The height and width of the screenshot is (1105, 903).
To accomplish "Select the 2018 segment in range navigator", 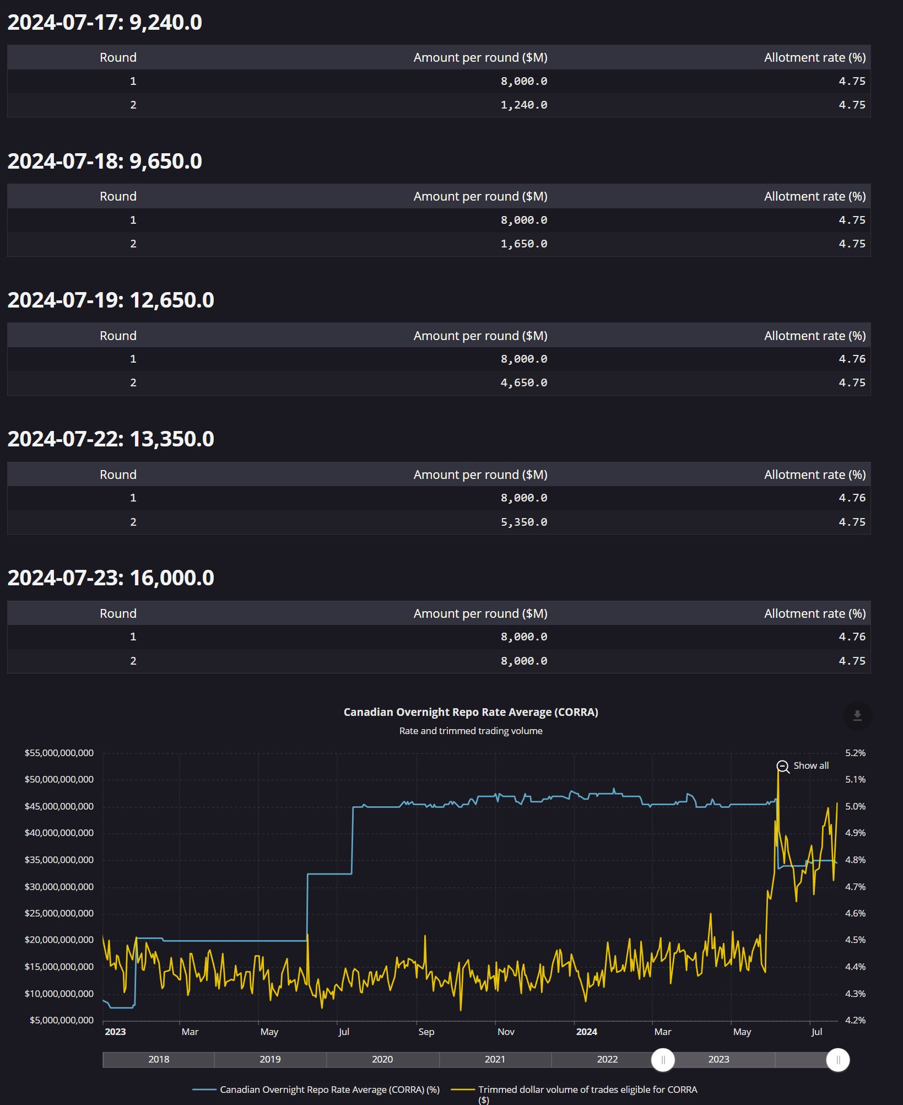I will pyautogui.click(x=159, y=1059).
